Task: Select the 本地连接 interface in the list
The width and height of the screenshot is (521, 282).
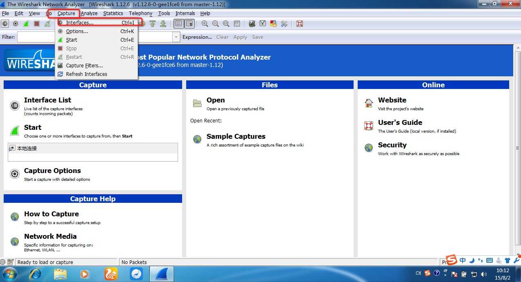Action: point(93,149)
